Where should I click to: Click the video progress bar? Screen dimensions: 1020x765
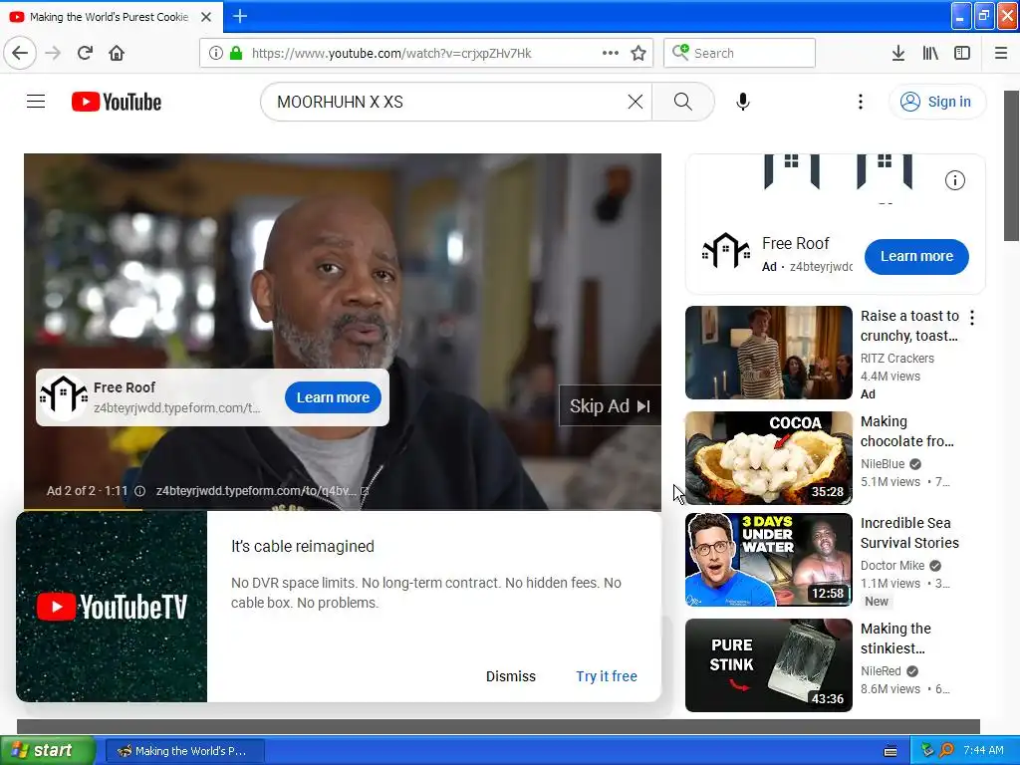pos(343,509)
